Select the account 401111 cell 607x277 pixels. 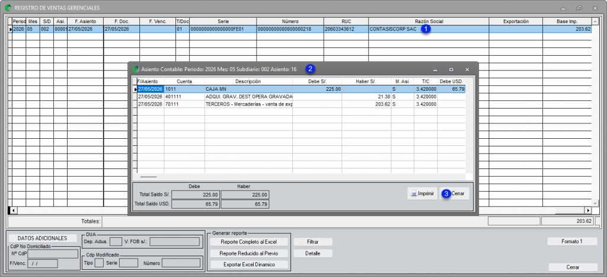pos(184,97)
